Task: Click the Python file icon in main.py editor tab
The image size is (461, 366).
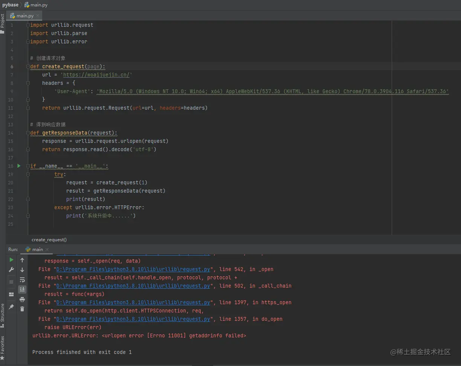Action: (x=12, y=16)
